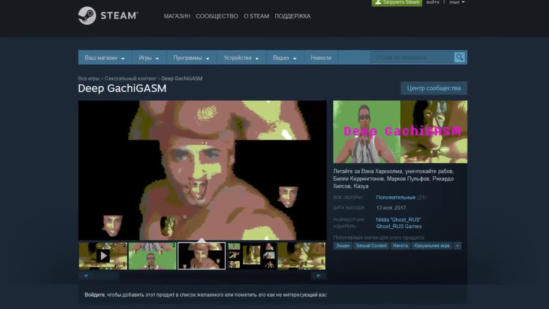Click the store search magnifier icon
The image size is (549, 309).
point(459,58)
